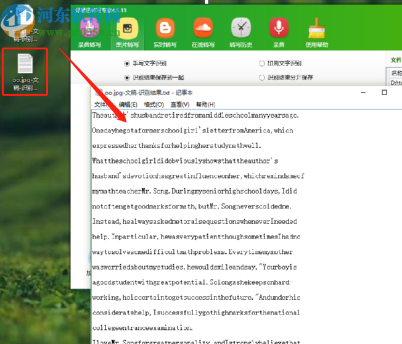
Task: Click text line starting 'Onedayhegotaformerschoolgirl'
Action: click(192, 131)
